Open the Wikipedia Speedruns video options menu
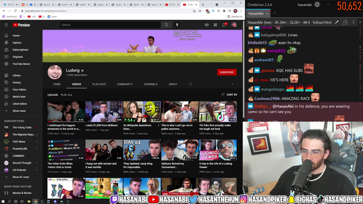 159,125
